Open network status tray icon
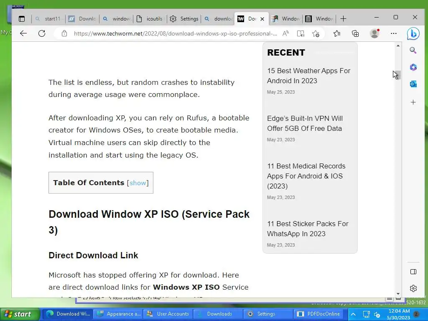This screenshot has height=321, width=428. [366, 314]
